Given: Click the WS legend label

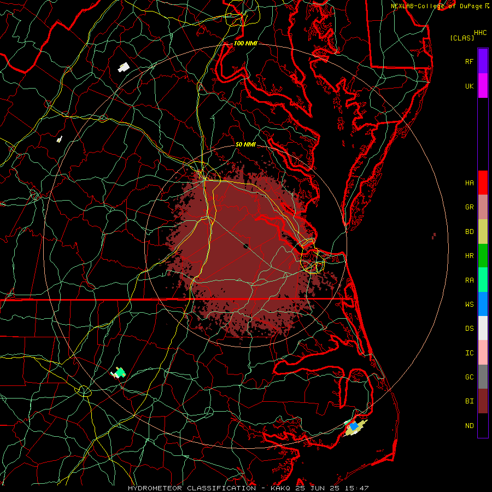Looking at the screenshot, I should [x=470, y=304].
